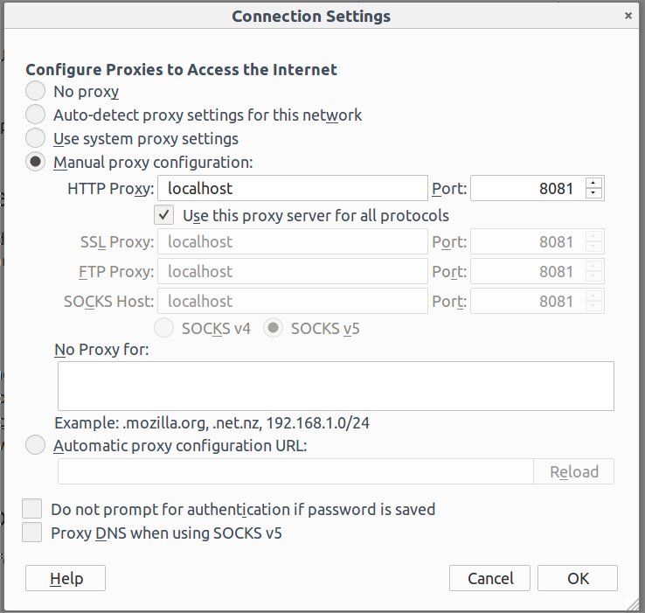Uncheck Use this proxy server for all protocols
This screenshot has width=645, height=613.
pyautogui.click(x=163, y=215)
